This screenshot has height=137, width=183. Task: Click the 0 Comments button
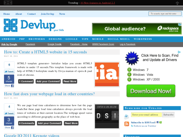point(26,123)
